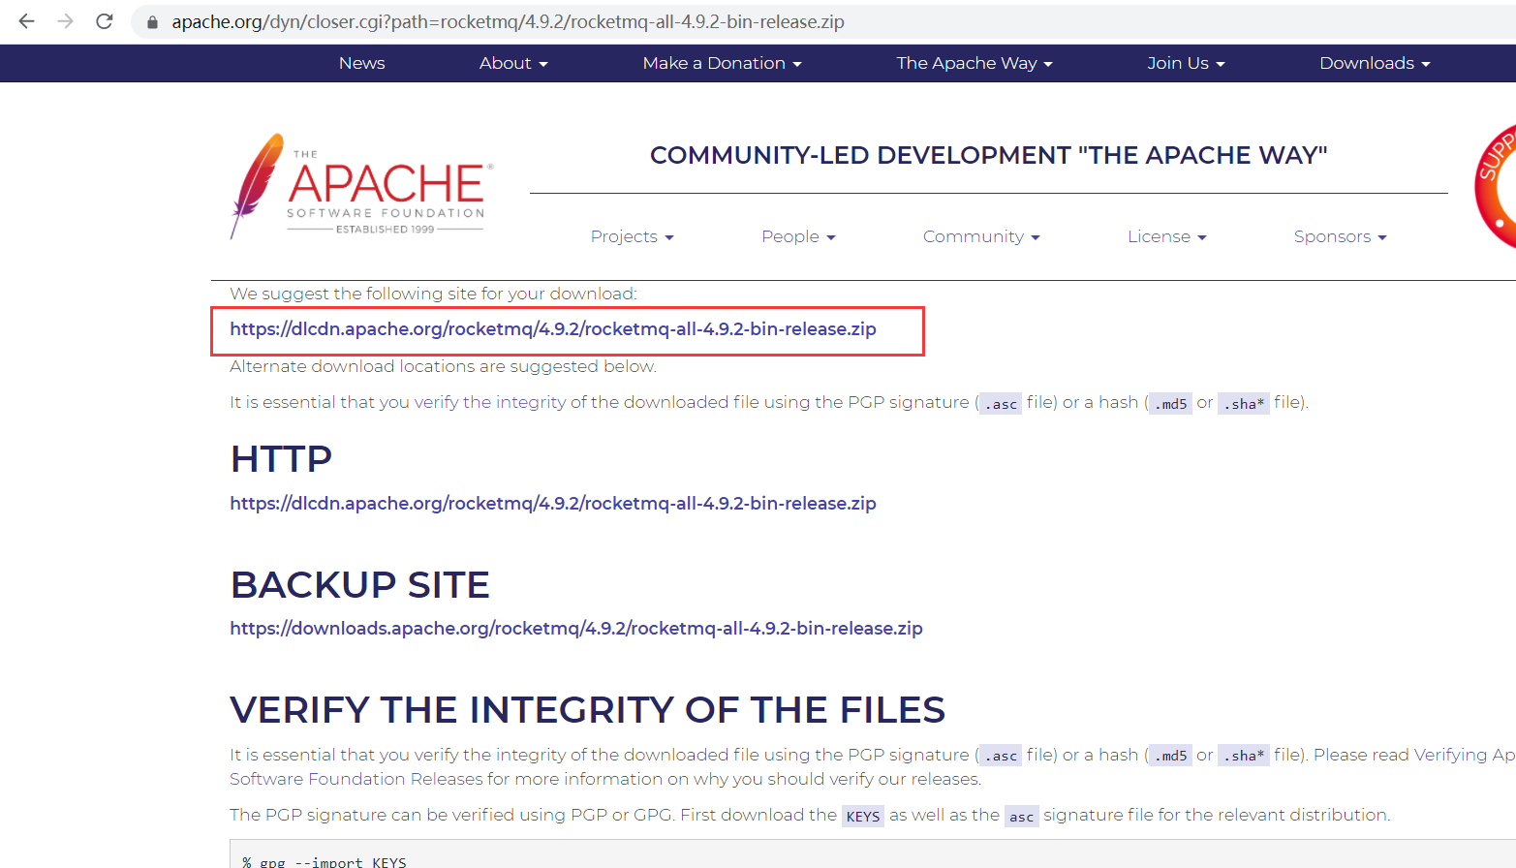Click the HTTP section heading
The width and height of the screenshot is (1516, 868).
[x=281, y=459]
